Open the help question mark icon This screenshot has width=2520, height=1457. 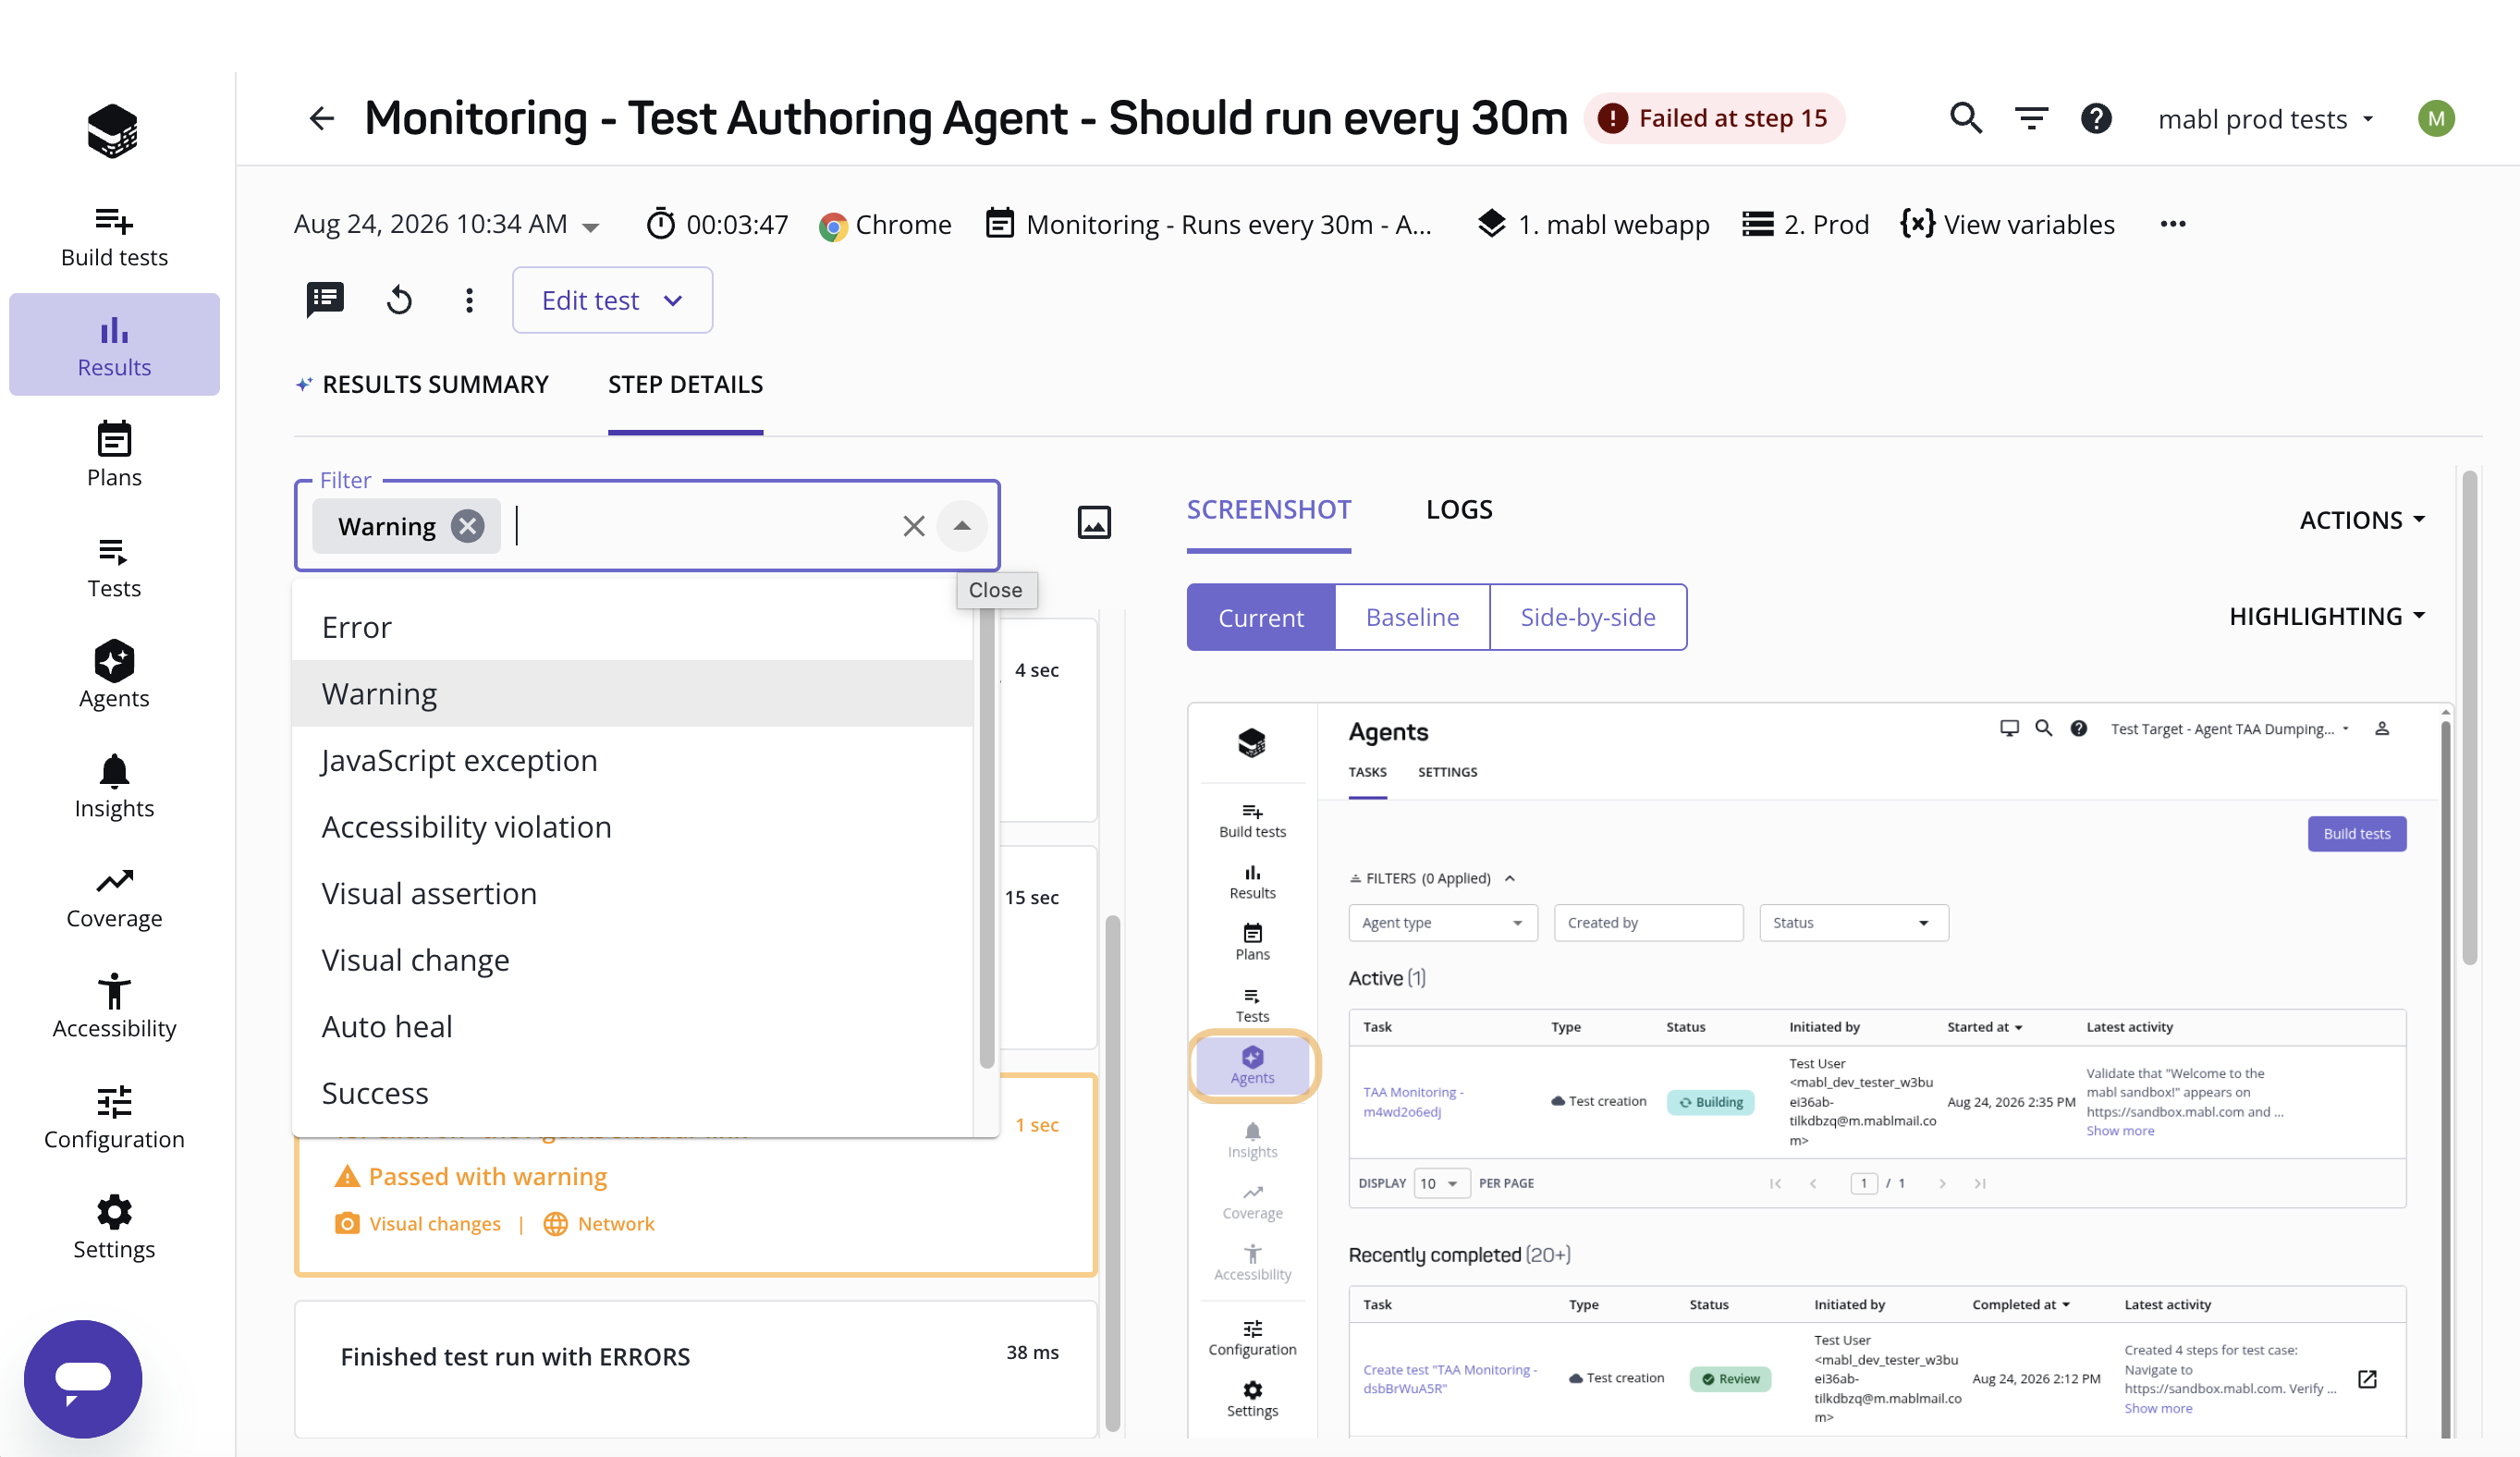(x=2096, y=119)
